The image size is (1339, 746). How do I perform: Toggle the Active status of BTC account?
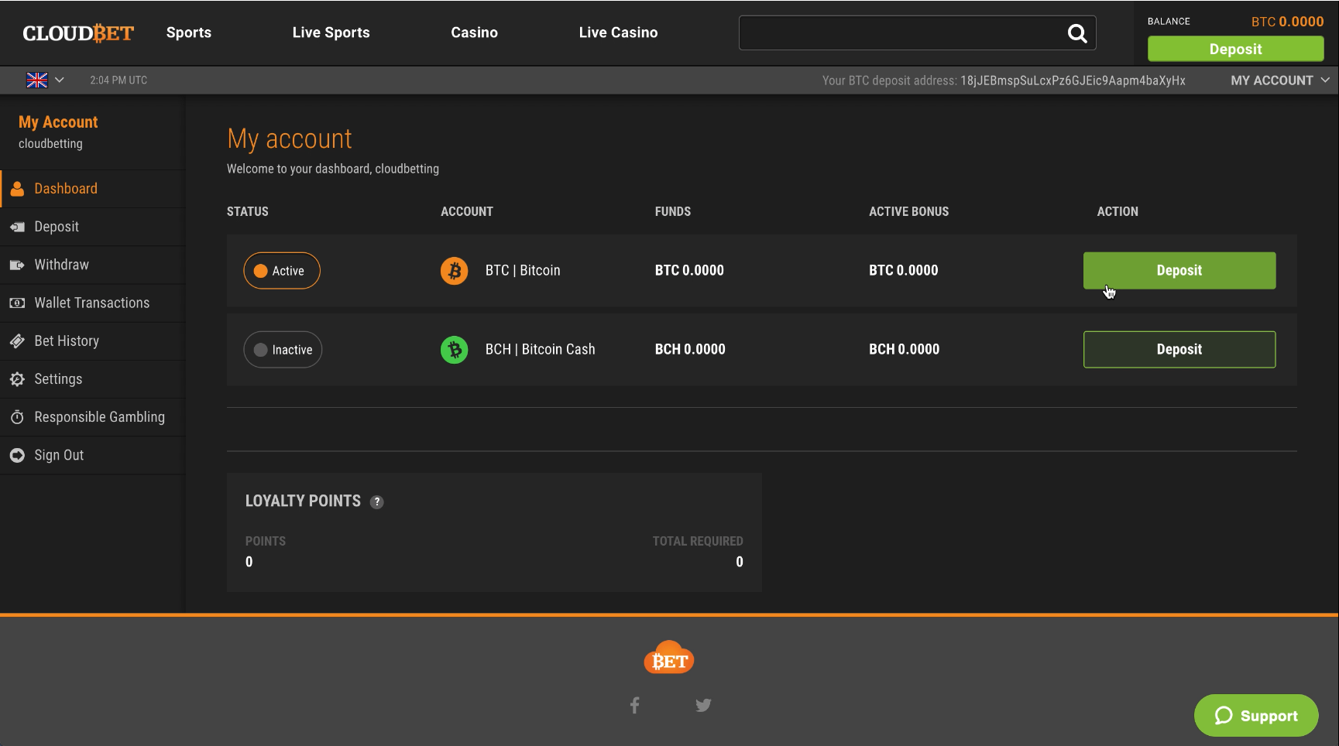pos(282,271)
